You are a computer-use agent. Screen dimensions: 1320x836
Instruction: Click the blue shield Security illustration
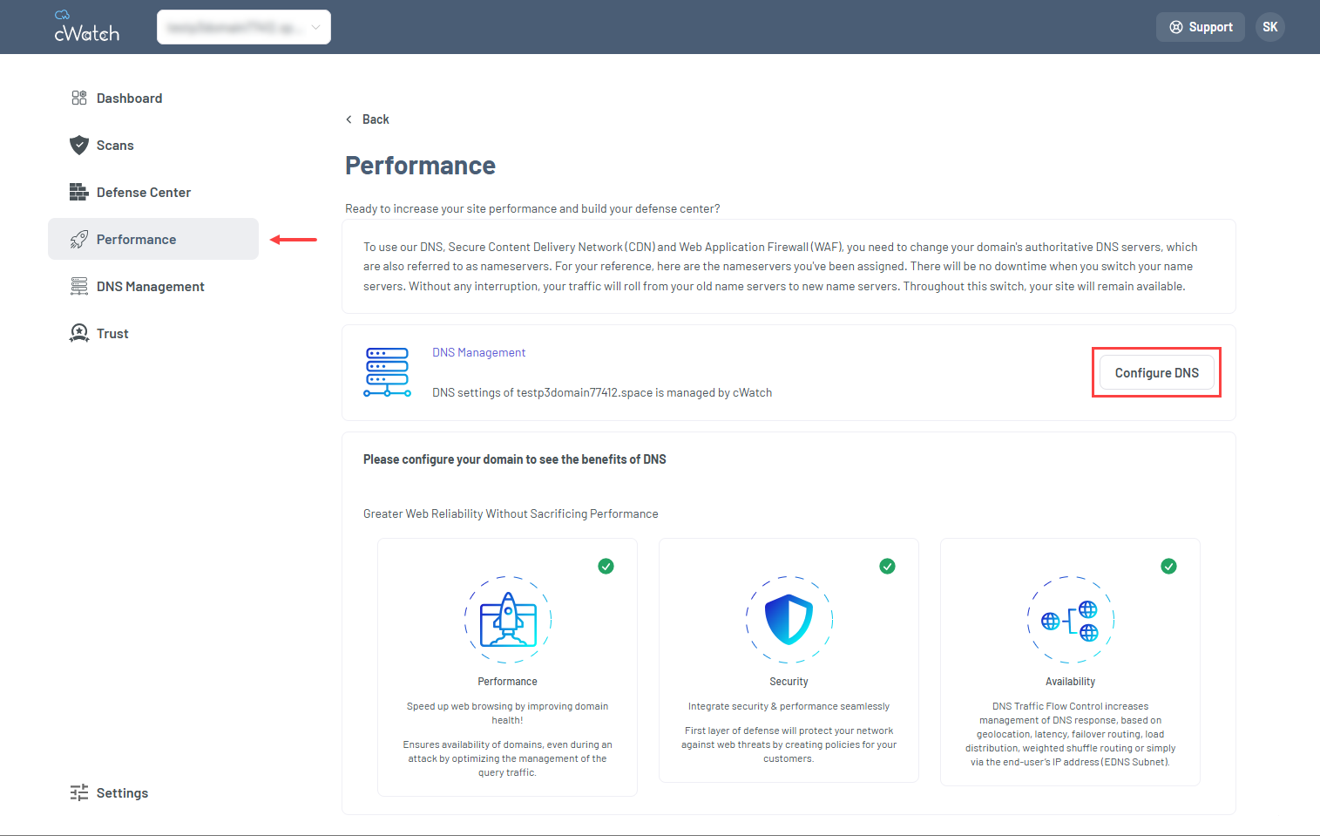pyautogui.click(x=789, y=619)
